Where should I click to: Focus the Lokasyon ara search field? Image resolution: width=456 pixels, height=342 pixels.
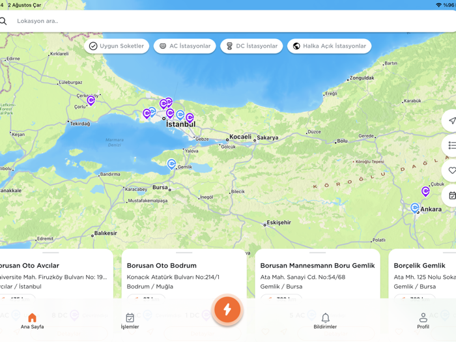(x=228, y=21)
